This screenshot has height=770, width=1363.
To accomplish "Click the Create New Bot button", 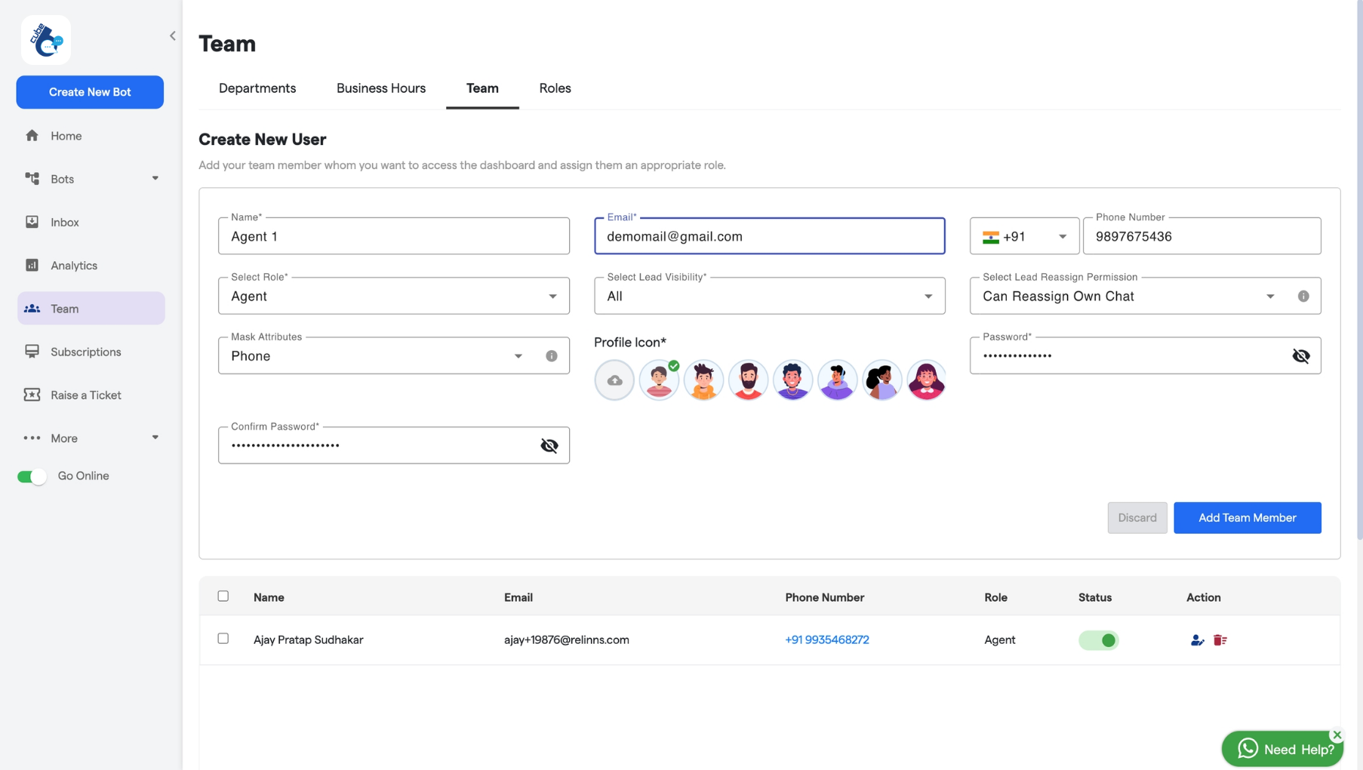I will (90, 92).
